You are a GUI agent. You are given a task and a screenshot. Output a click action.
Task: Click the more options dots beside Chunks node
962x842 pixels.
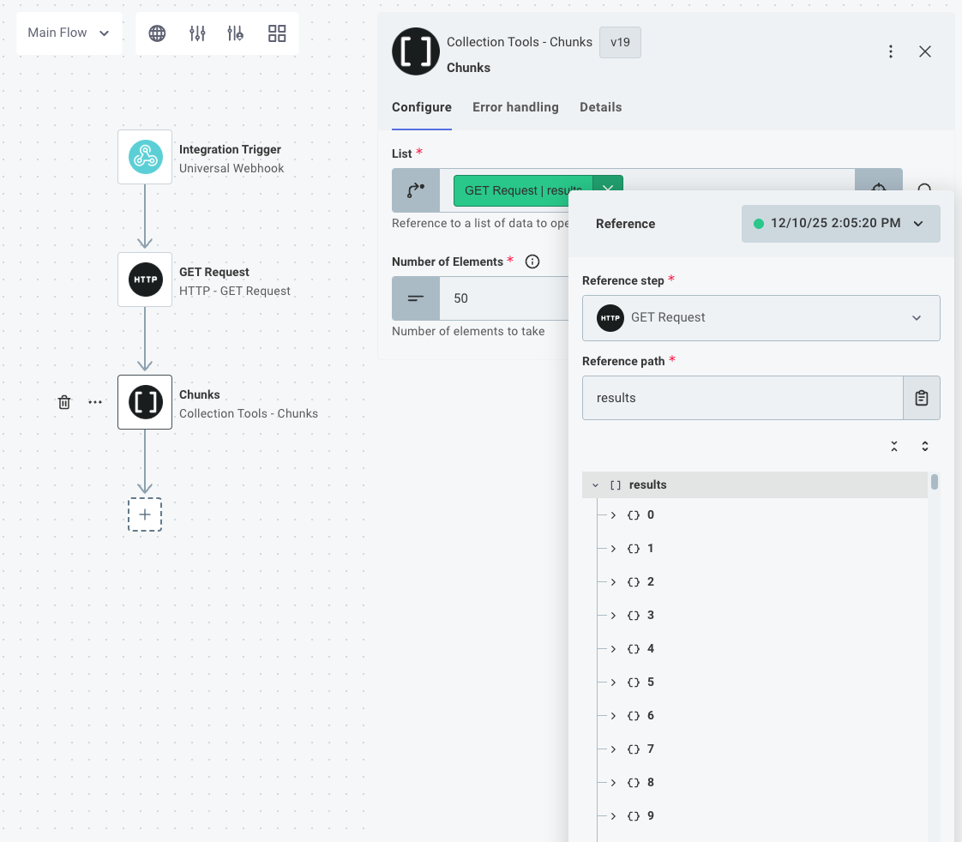point(95,401)
